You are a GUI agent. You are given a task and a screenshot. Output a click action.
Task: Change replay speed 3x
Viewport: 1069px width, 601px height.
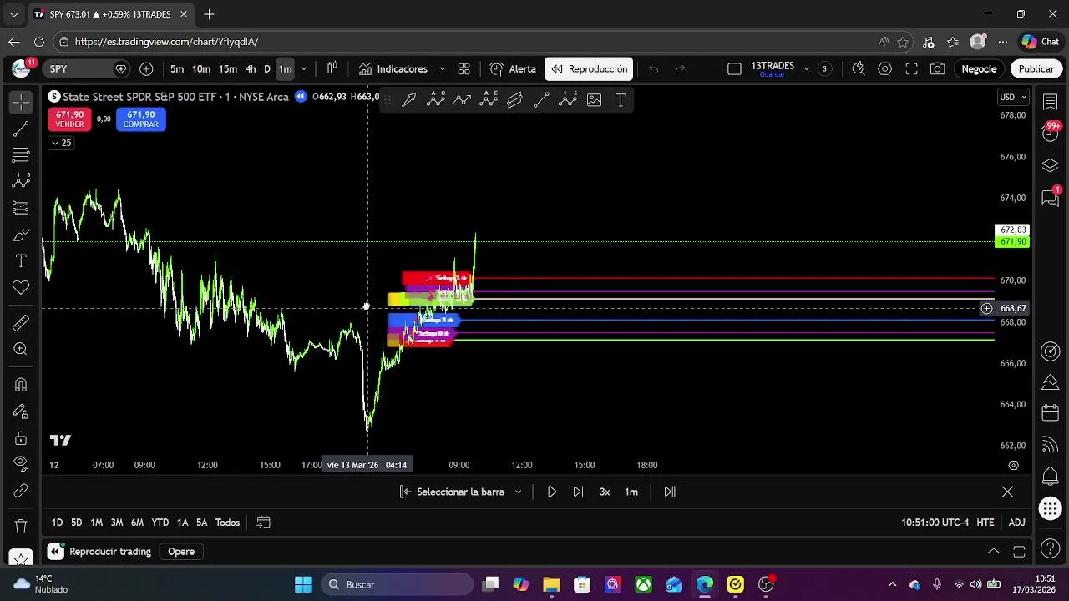[605, 492]
